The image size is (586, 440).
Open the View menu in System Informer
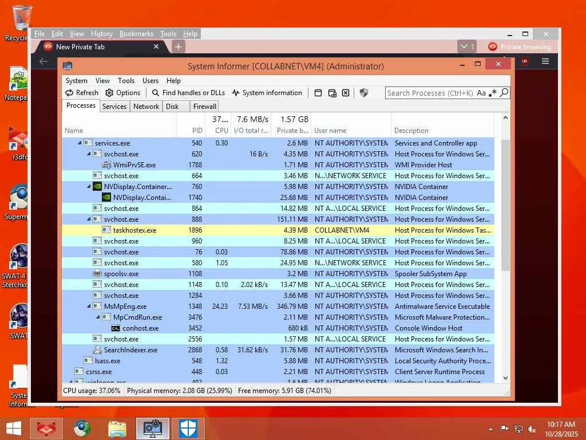[102, 80]
